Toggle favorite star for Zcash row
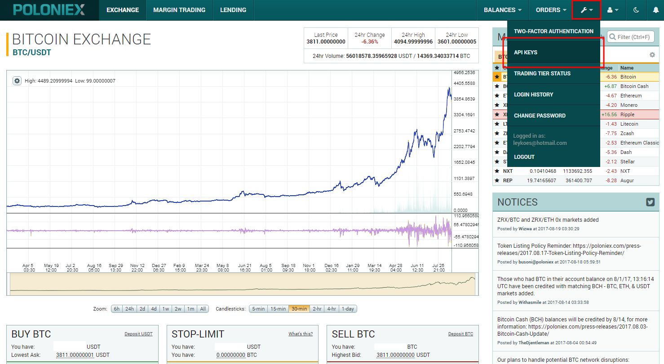This screenshot has width=664, height=364. tap(497, 133)
